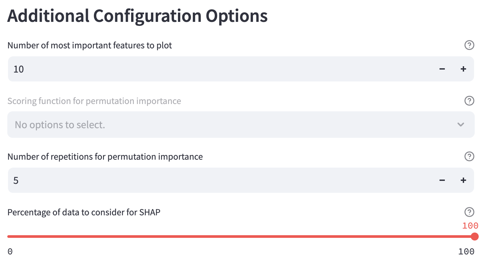486x267 pixels.
Task: Click the chevron on the scoring function selector
Action: pyautogui.click(x=460, y=125)
